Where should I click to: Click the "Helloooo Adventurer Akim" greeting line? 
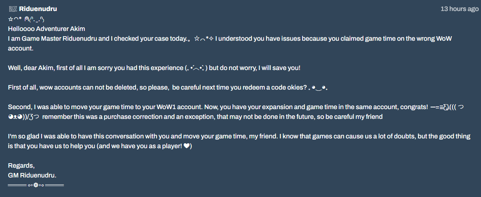point(46,29)
